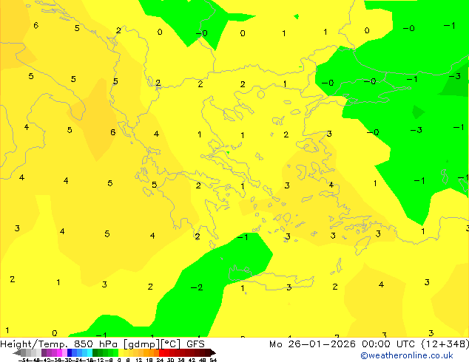Click the -54 label on the color scale
469x362 pixels.
pyautogui.click(x=24, y=361)
